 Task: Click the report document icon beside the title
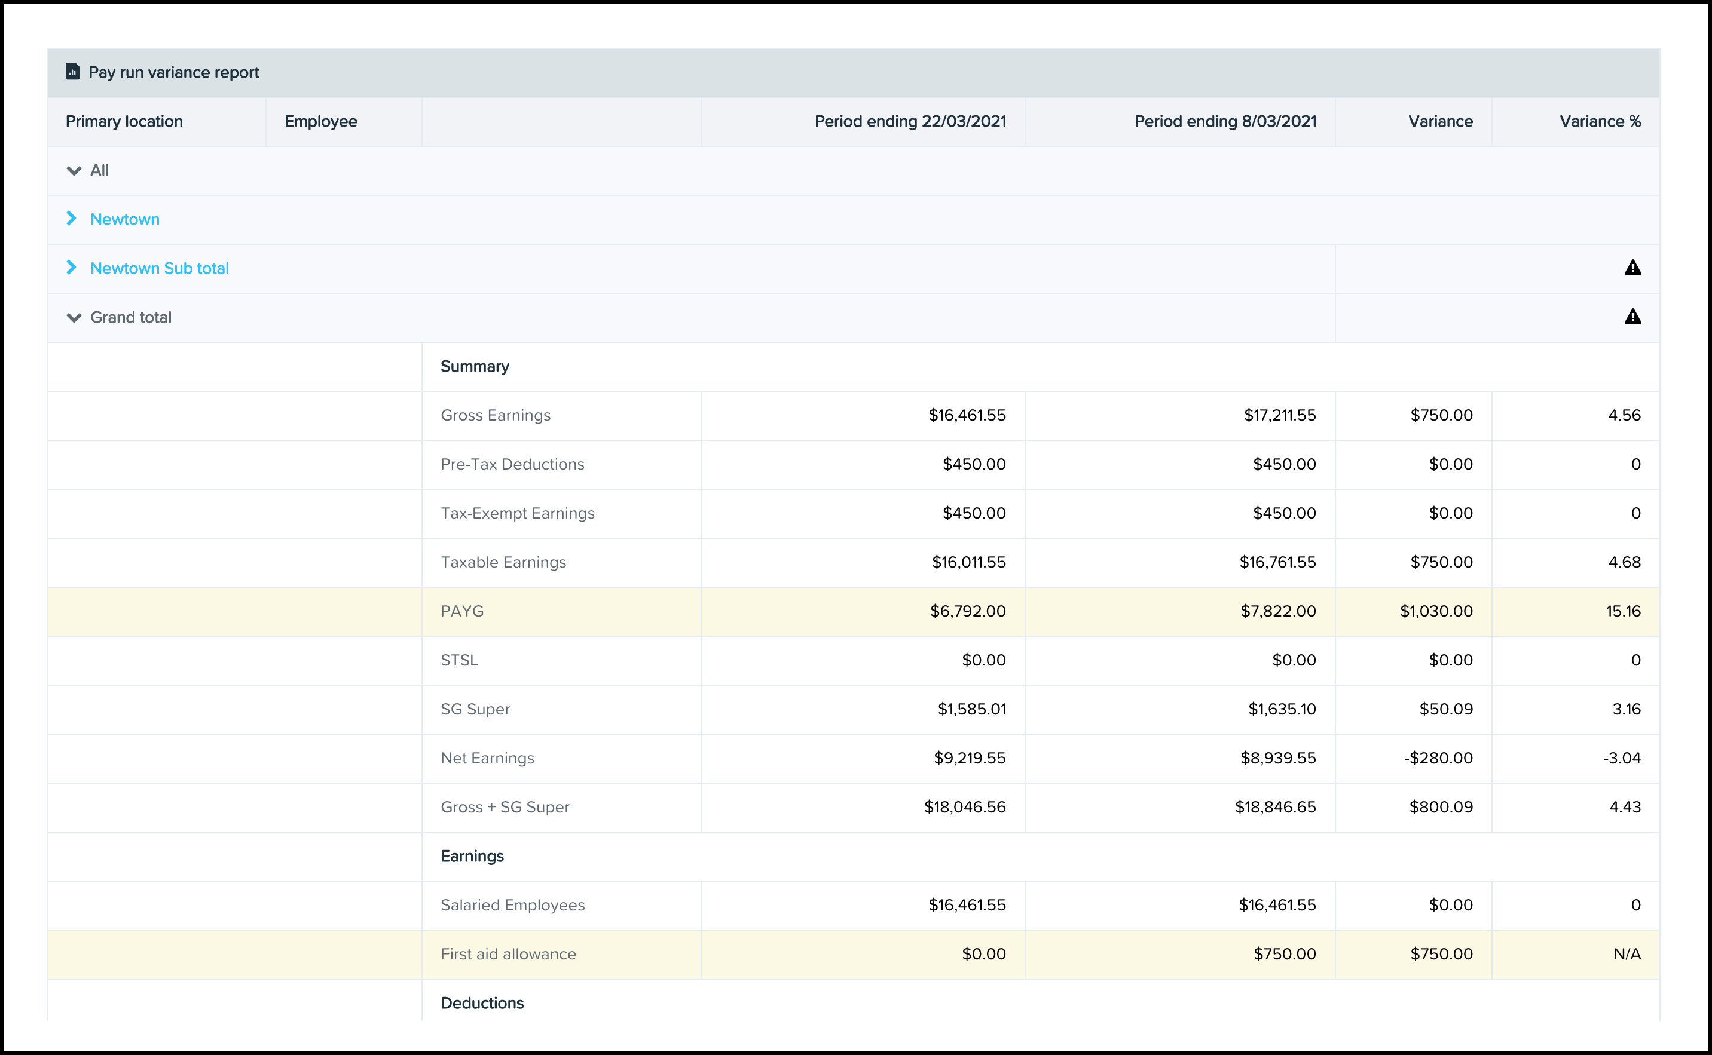click(x=72, y=72)
